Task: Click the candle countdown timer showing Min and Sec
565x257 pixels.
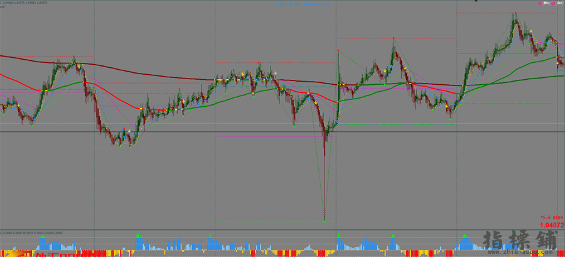Action: point(551,3)
